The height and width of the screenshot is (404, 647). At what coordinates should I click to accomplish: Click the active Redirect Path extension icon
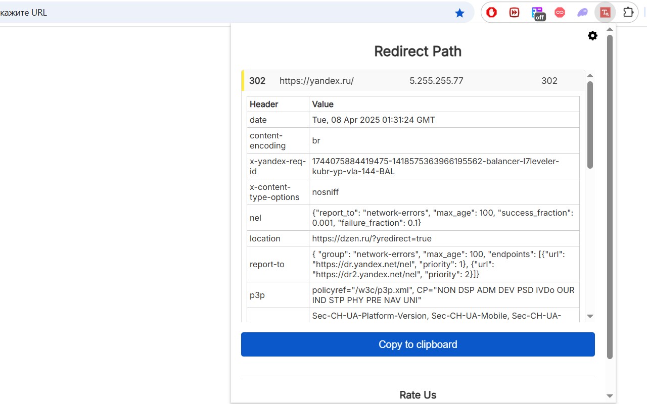click(x=605, y=12)
